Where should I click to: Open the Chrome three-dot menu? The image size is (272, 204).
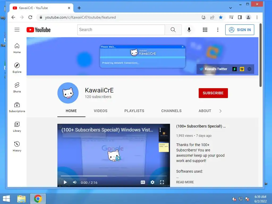(x=257, y=17)
